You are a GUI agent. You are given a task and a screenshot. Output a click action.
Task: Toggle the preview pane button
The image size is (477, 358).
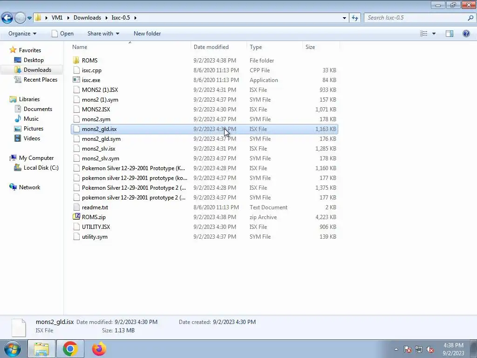point(450,34)
